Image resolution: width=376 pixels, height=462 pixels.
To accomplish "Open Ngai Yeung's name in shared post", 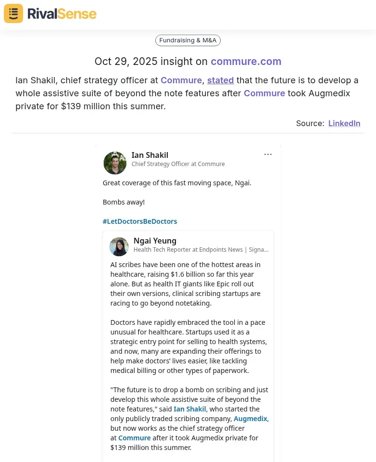I will pyautogui.click(x=155, y=241).
